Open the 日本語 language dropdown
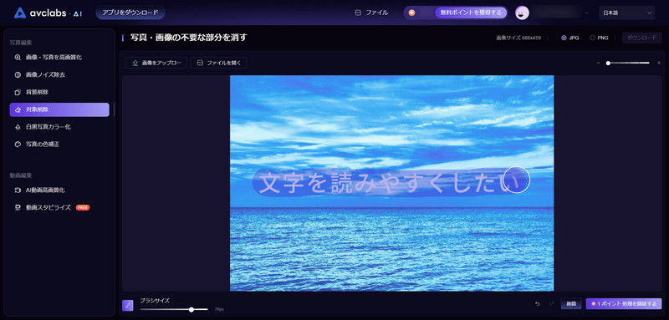The width and height of the screenshot is (669, 320). [x=626, y=13]
